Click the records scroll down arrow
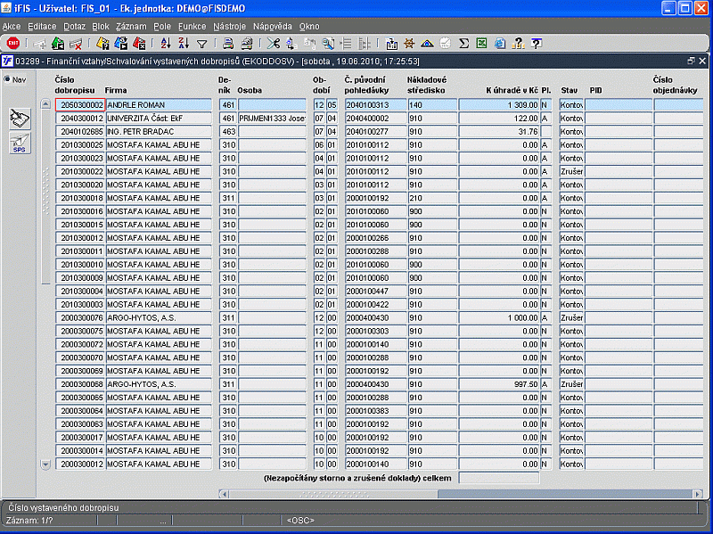Image resolution: width=713 pixels, height=534 pixels. [45, 464]
